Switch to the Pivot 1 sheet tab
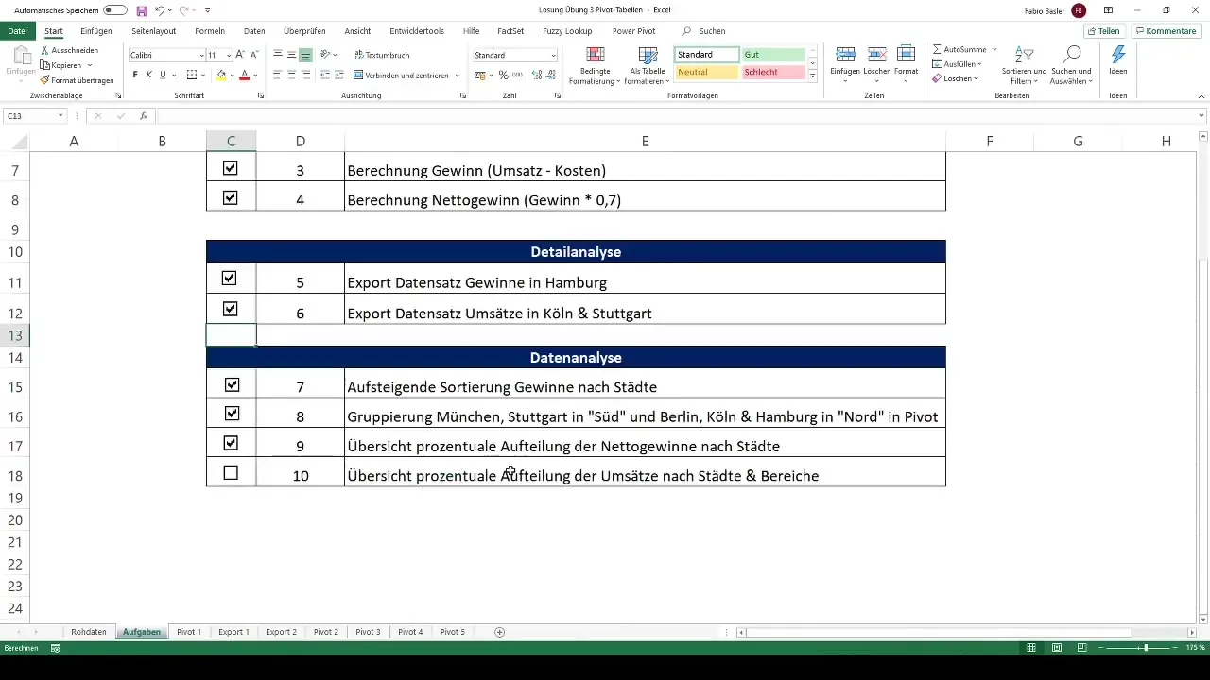The width and height of the screenshot is (1210, 680). (189, 632)
